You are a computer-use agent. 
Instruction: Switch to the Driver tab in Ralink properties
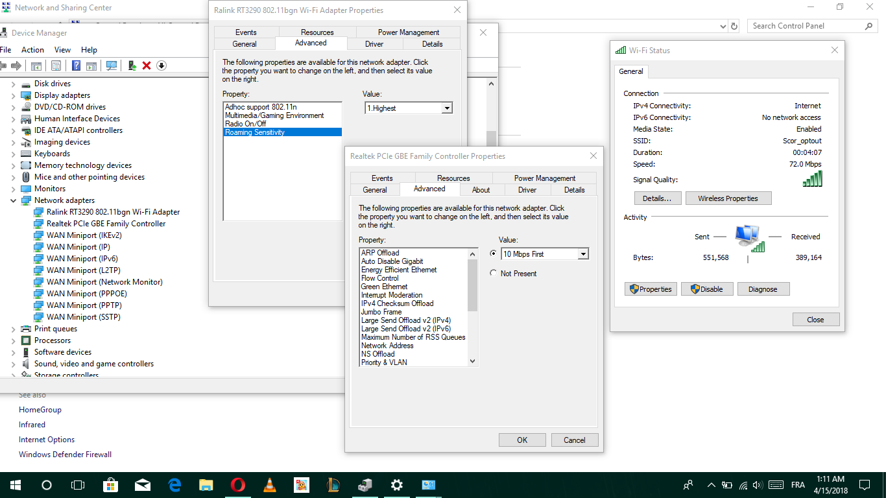coord(374,44)
